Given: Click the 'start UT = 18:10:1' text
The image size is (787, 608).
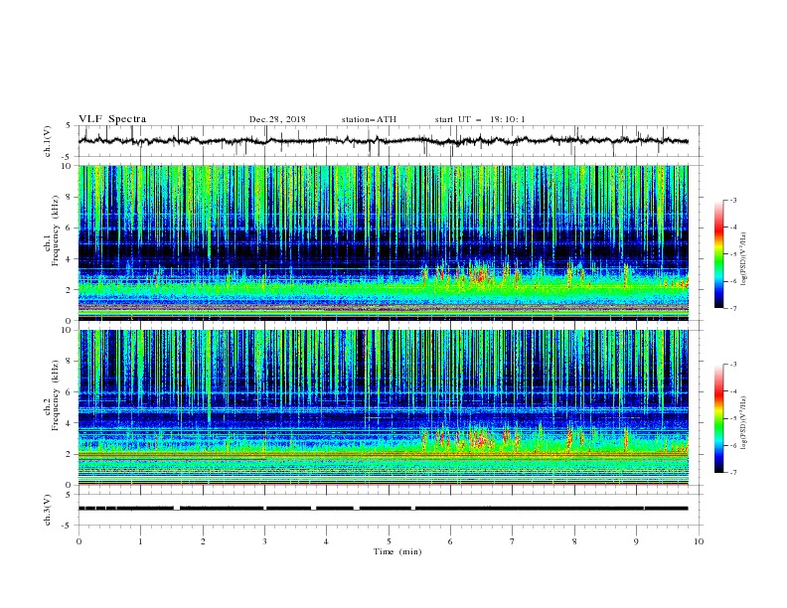Looking at the screenshot, I should [x=480, y=119].
